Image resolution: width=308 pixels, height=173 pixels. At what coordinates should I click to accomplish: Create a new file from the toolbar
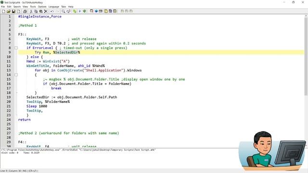click(x=3, y=11)
